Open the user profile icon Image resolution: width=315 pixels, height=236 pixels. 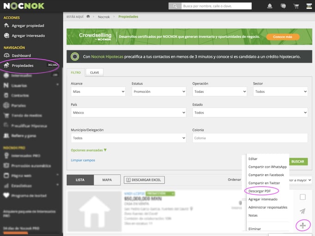[309, 6]
